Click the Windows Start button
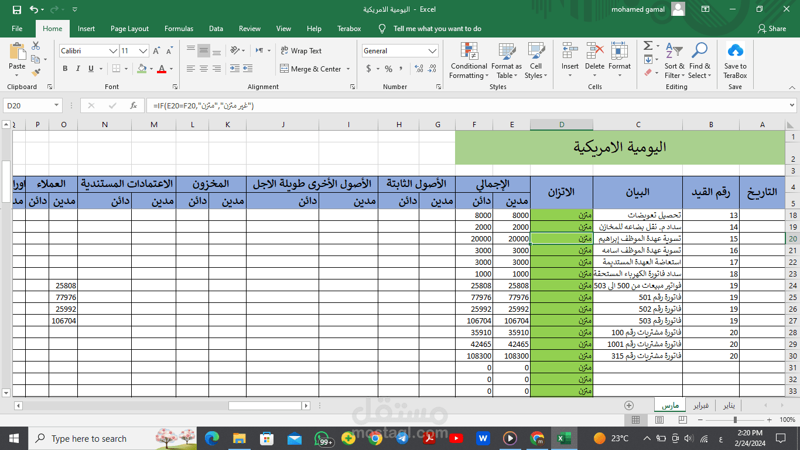 point(13,438)
